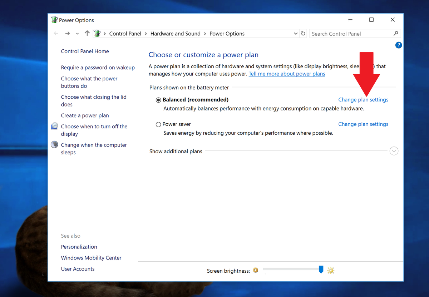Viewport: 429px width, 297px height.
Task: Click the back navigation arrow
Action: coord(56,33)
